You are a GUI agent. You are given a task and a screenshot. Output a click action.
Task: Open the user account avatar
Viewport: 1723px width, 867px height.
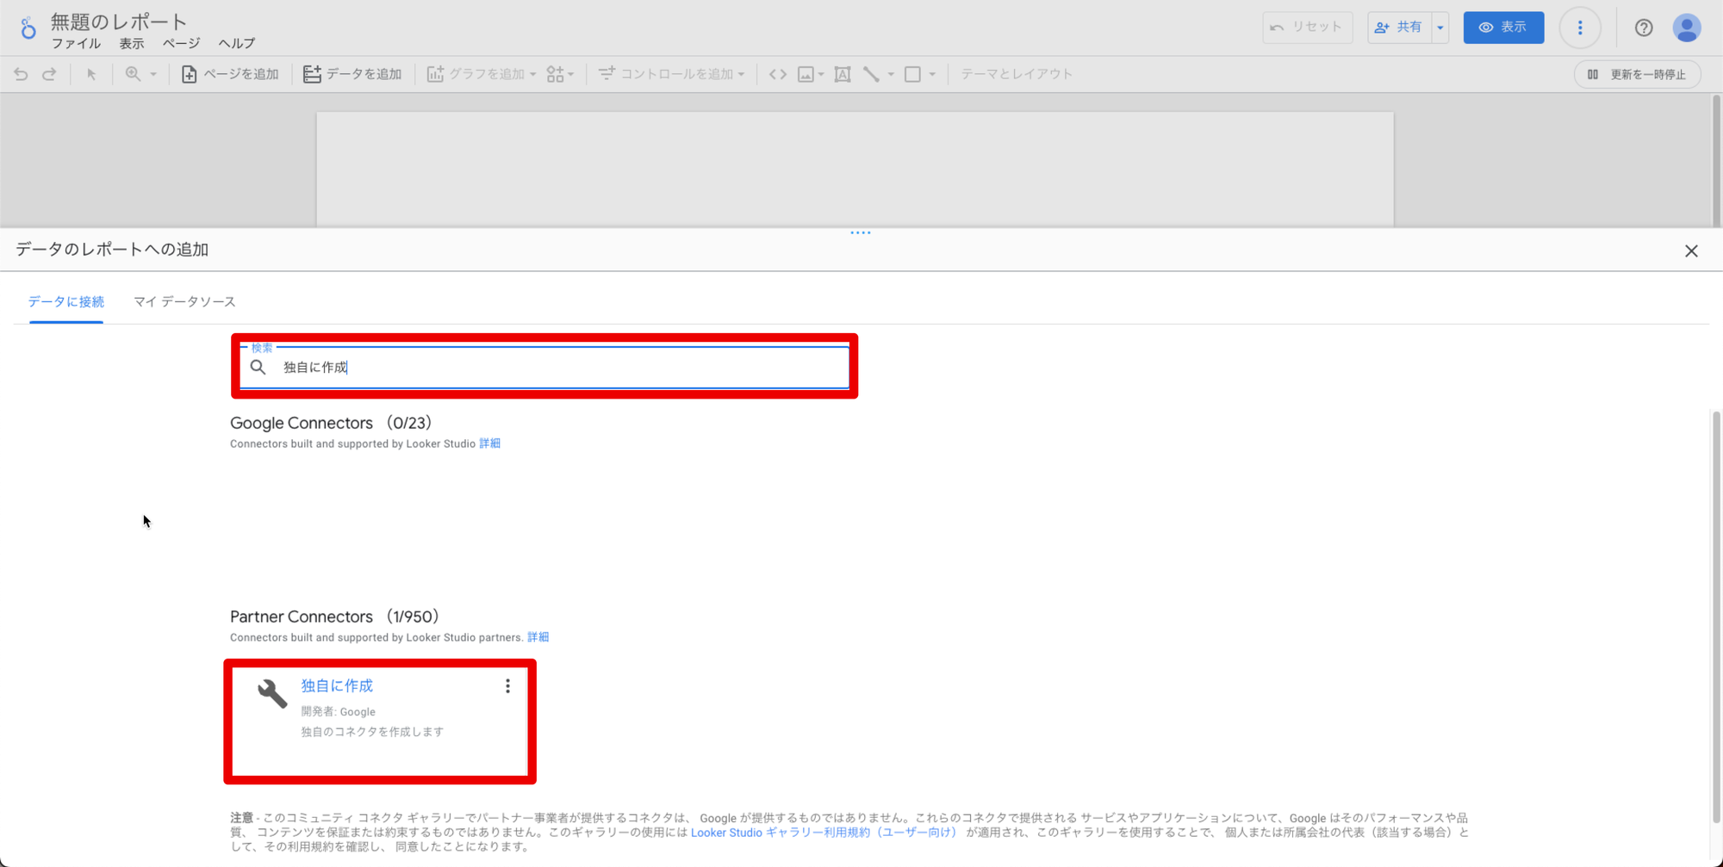coord(1687,28)
